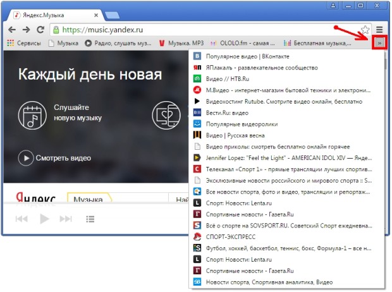The image size is (392, 292).
Task: Open the OLOLO.fm bookmark
Action: tap(243, 43)
